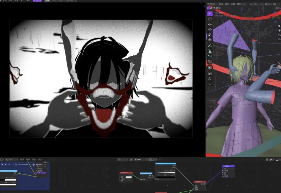Open the 视图 menu in node editor

pyautogui.click(x=22, y=160)
